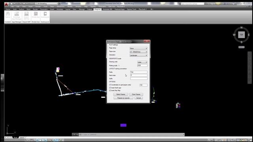
Task: Select the Layout1 tab at the bottom
Action: coord(22,137)
